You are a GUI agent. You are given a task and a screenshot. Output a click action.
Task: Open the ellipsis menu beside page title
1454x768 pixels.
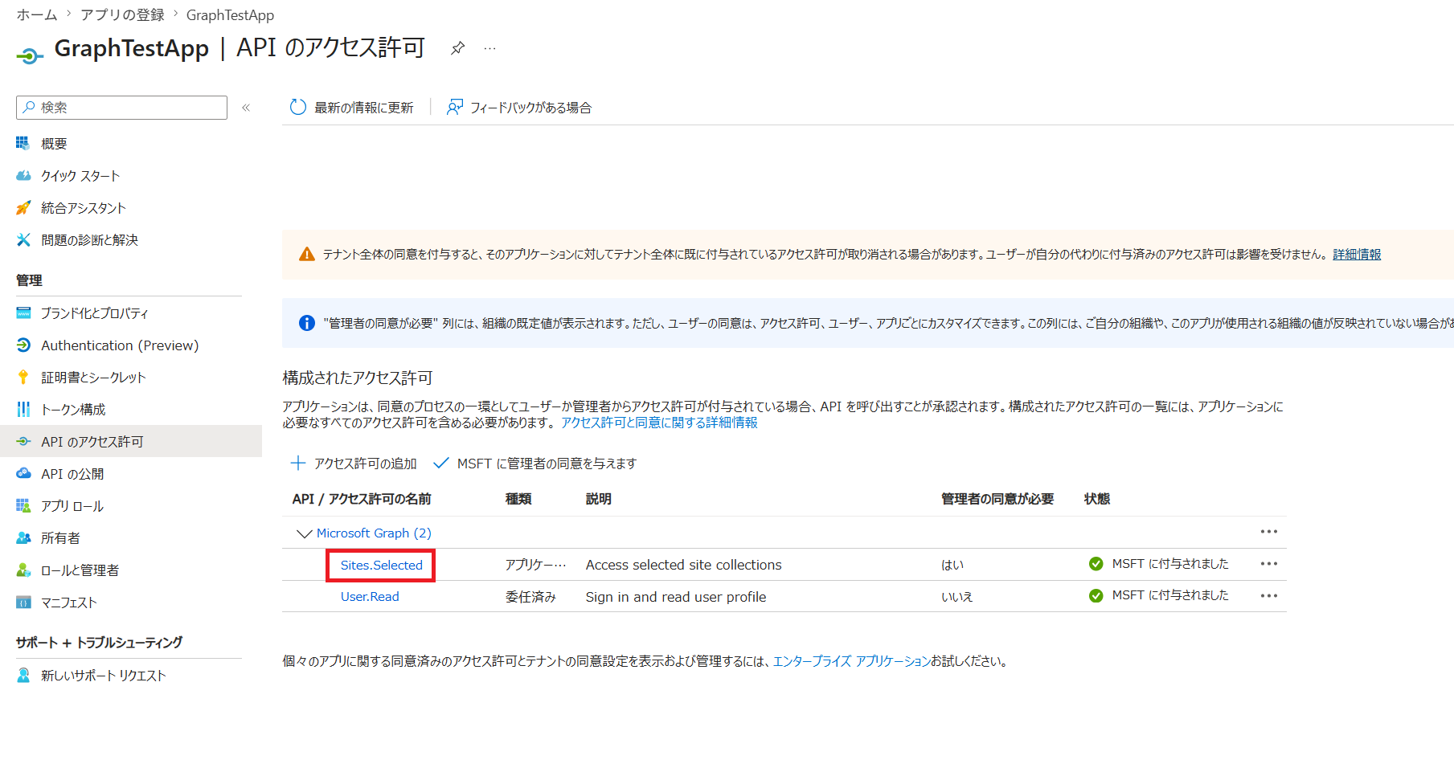pyautogui.click(x=489, y=48)
